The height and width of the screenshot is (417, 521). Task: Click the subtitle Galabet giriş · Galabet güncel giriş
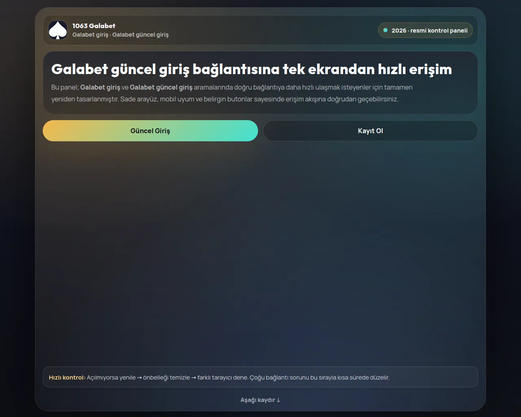(x=120, y=35)
